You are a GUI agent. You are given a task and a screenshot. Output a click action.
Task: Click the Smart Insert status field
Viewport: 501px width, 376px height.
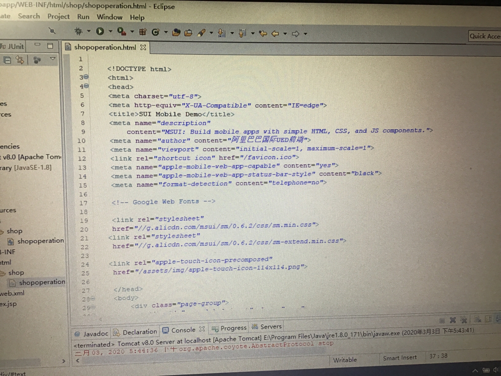tap(400, 358)
